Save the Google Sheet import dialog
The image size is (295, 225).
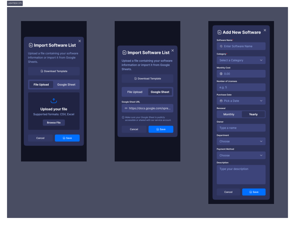point(161,129)
